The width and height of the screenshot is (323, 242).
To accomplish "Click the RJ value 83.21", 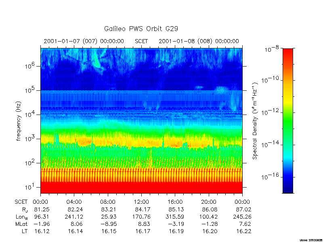I will point(109,209).
